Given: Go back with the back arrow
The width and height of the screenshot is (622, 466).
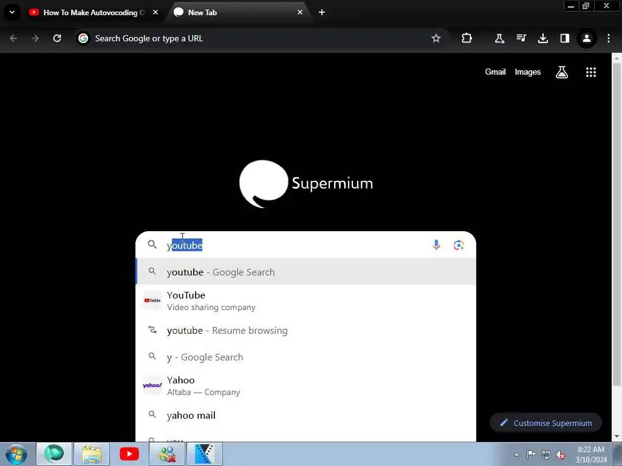Looking at the screenshot, I should click(x=13, y=38).
